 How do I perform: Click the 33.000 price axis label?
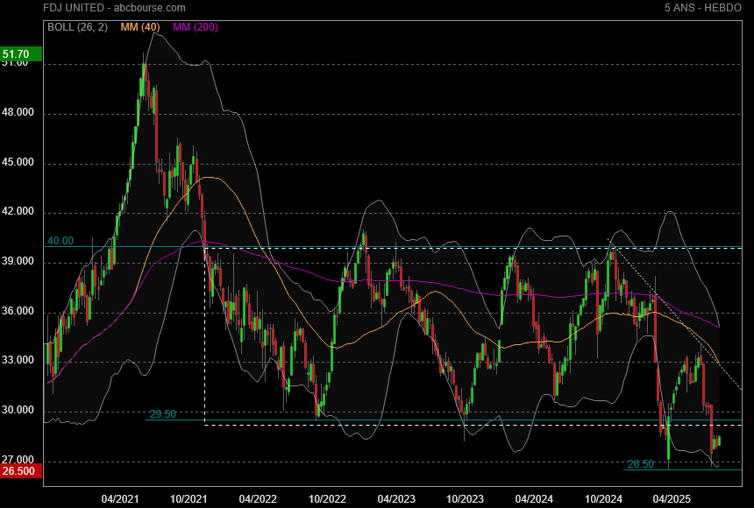click(x=18, y=361)
